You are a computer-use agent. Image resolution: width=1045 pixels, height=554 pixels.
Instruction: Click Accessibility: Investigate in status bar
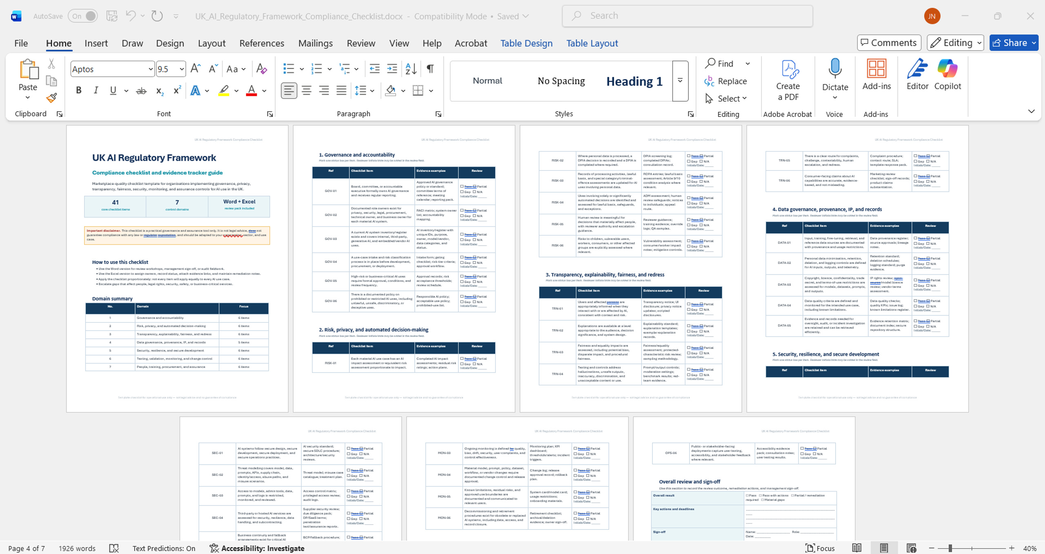(257, 548)
